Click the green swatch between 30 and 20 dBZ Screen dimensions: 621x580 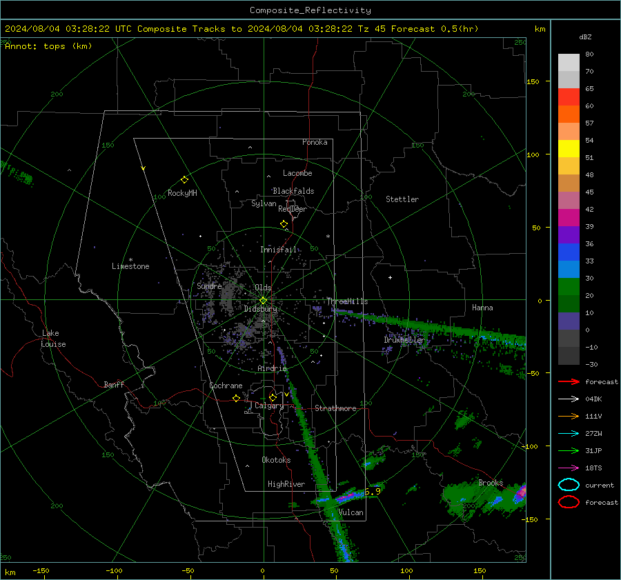pos(569,287)
